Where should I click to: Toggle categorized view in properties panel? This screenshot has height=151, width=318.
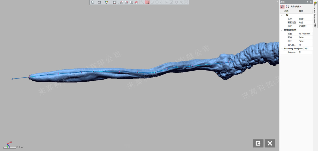pyautogui.click(x=282, y=6)
